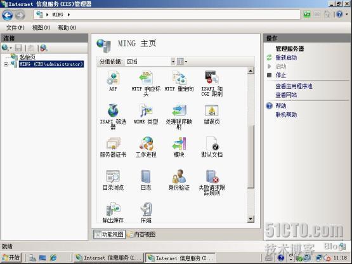Click the help icon in top toolbar
Screen dimensions: 352x264
339,15
